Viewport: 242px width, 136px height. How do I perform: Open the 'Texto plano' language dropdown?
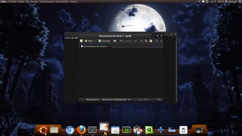click(93, 99)
